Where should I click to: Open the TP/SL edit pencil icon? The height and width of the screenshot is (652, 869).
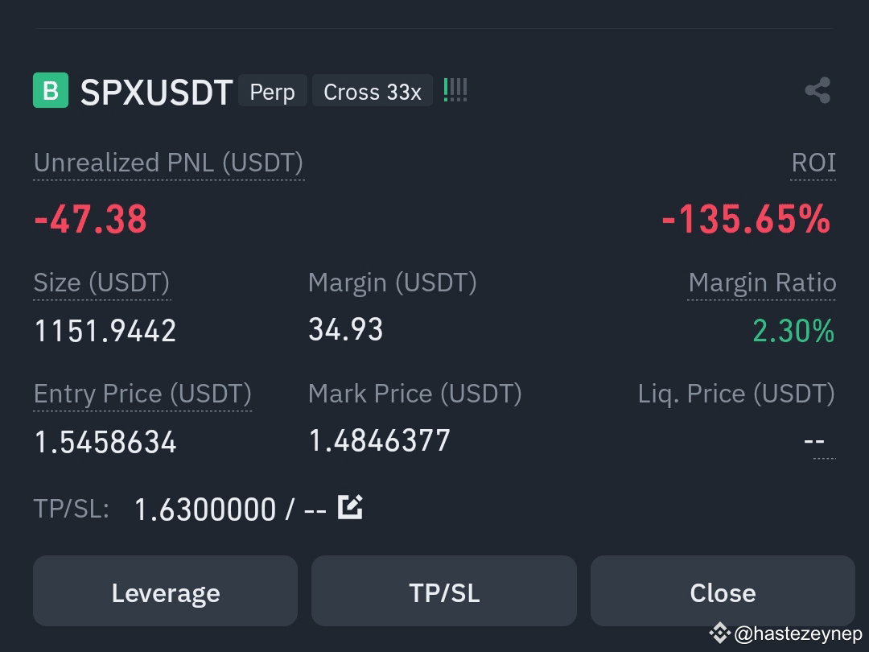350,507
